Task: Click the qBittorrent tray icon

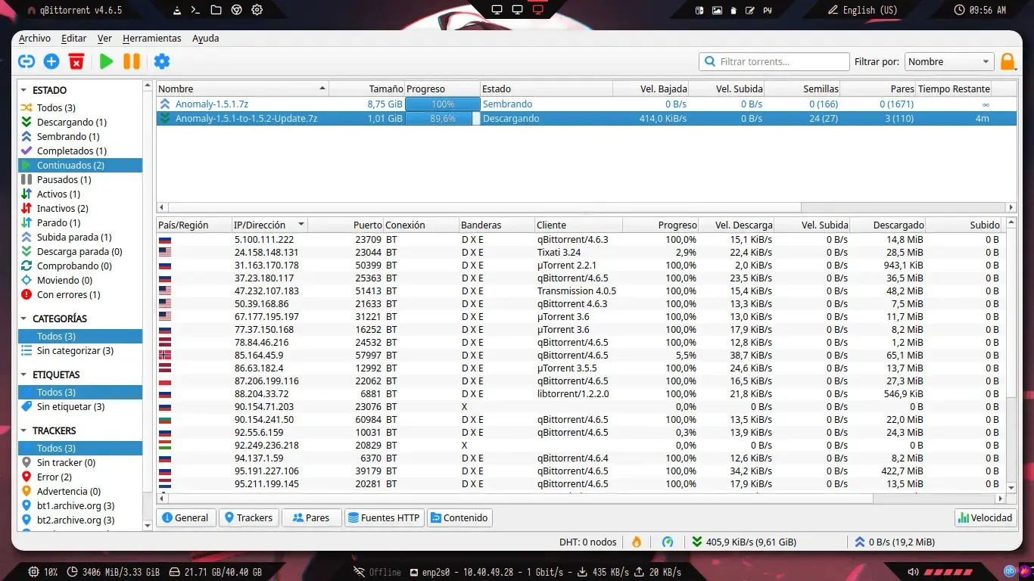Action: [x=1009, y=571]
